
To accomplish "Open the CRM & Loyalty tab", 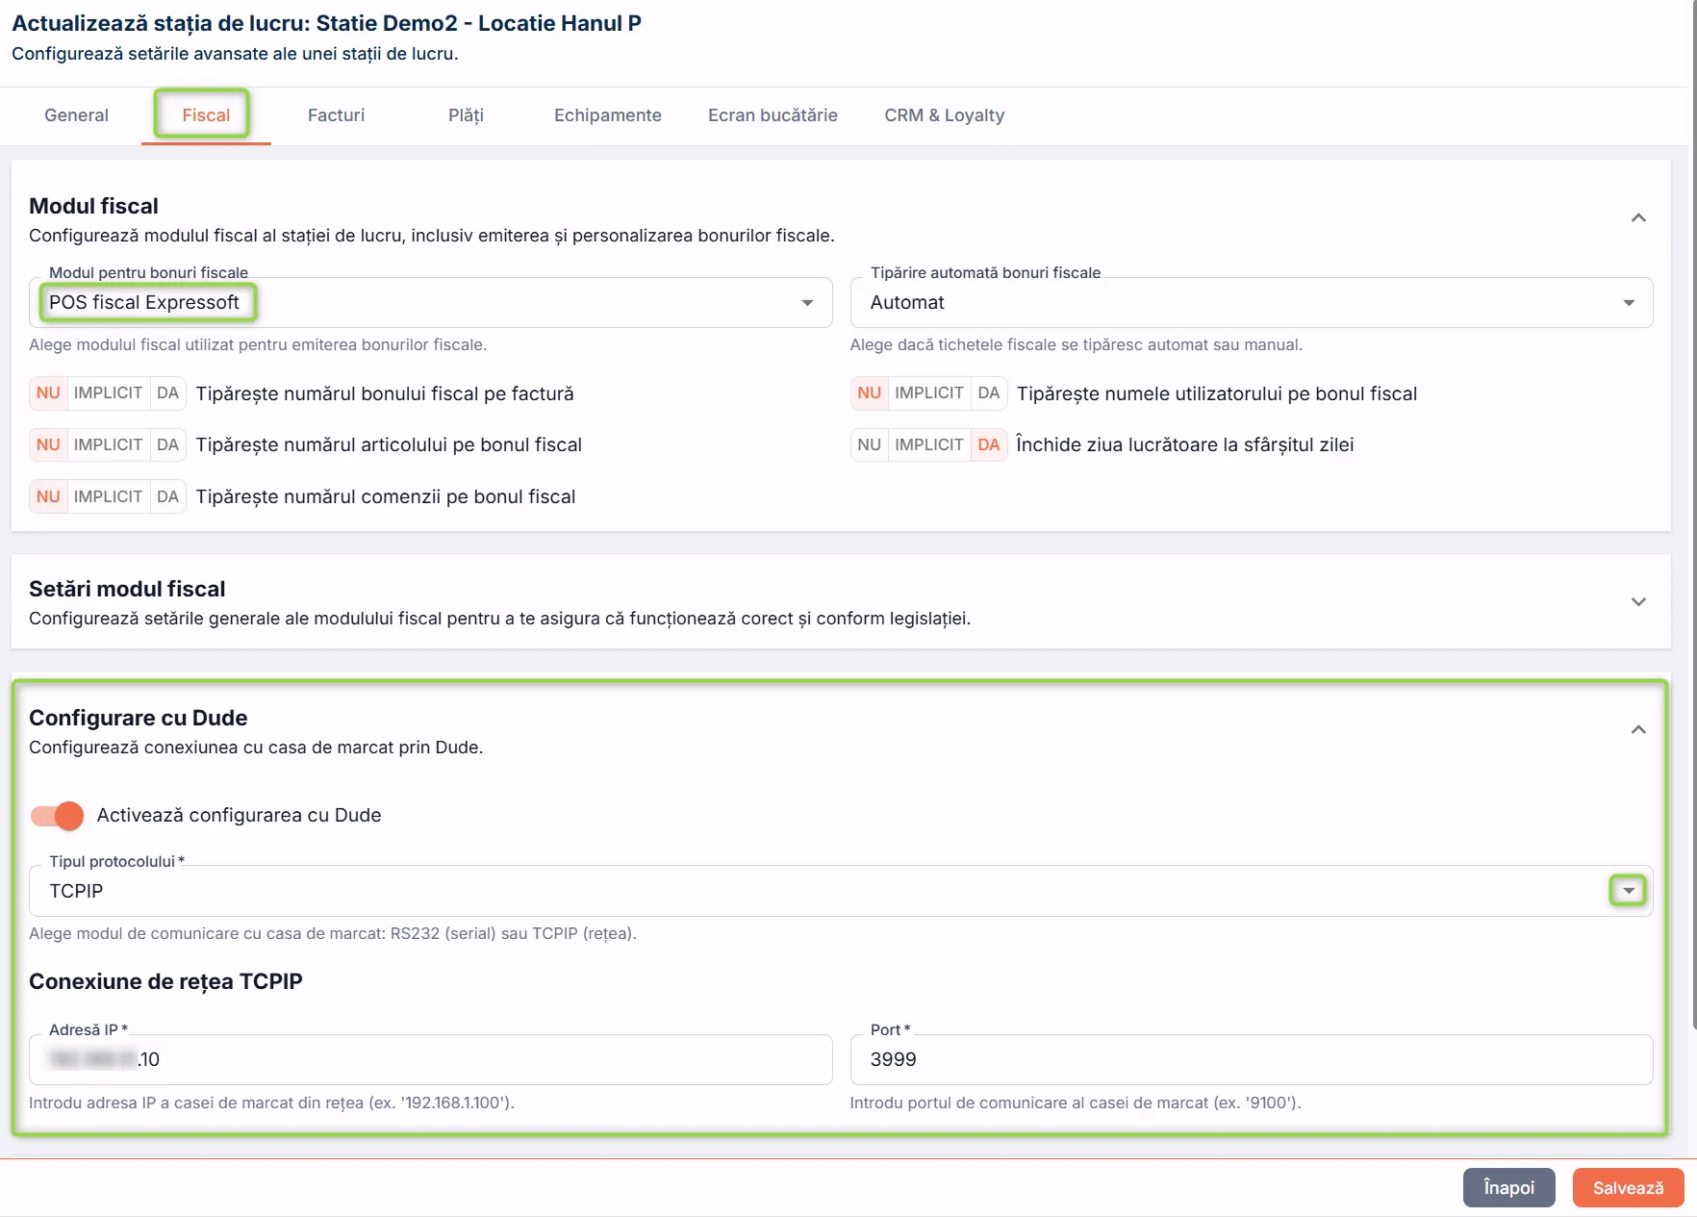I will [945, 115].
